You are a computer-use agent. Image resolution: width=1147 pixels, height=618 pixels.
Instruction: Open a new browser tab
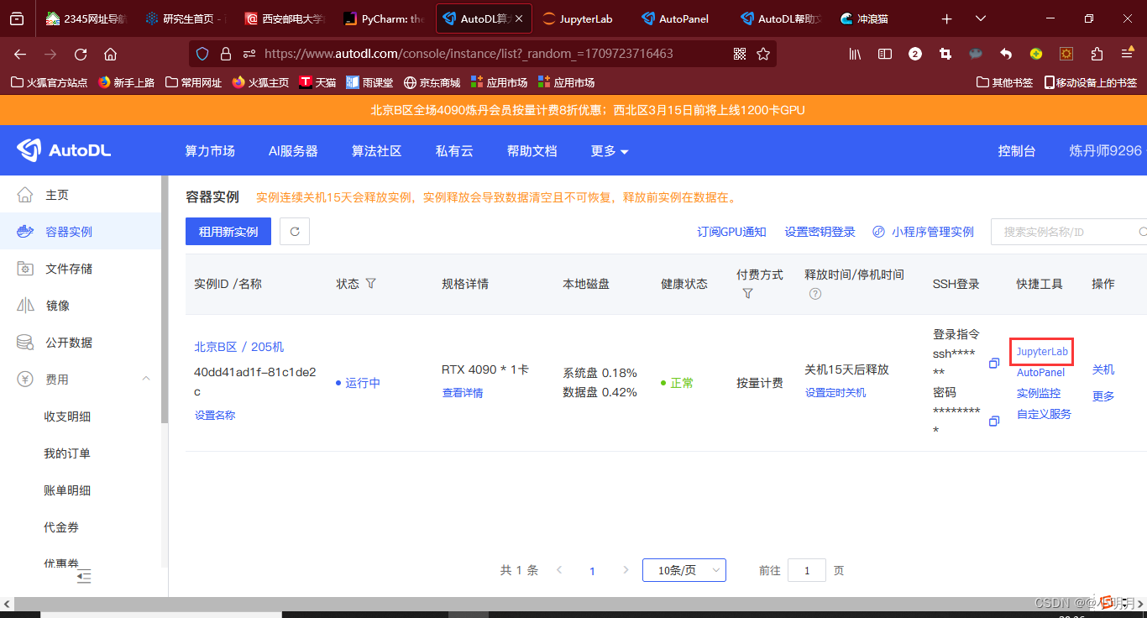(x=947, y=18)
